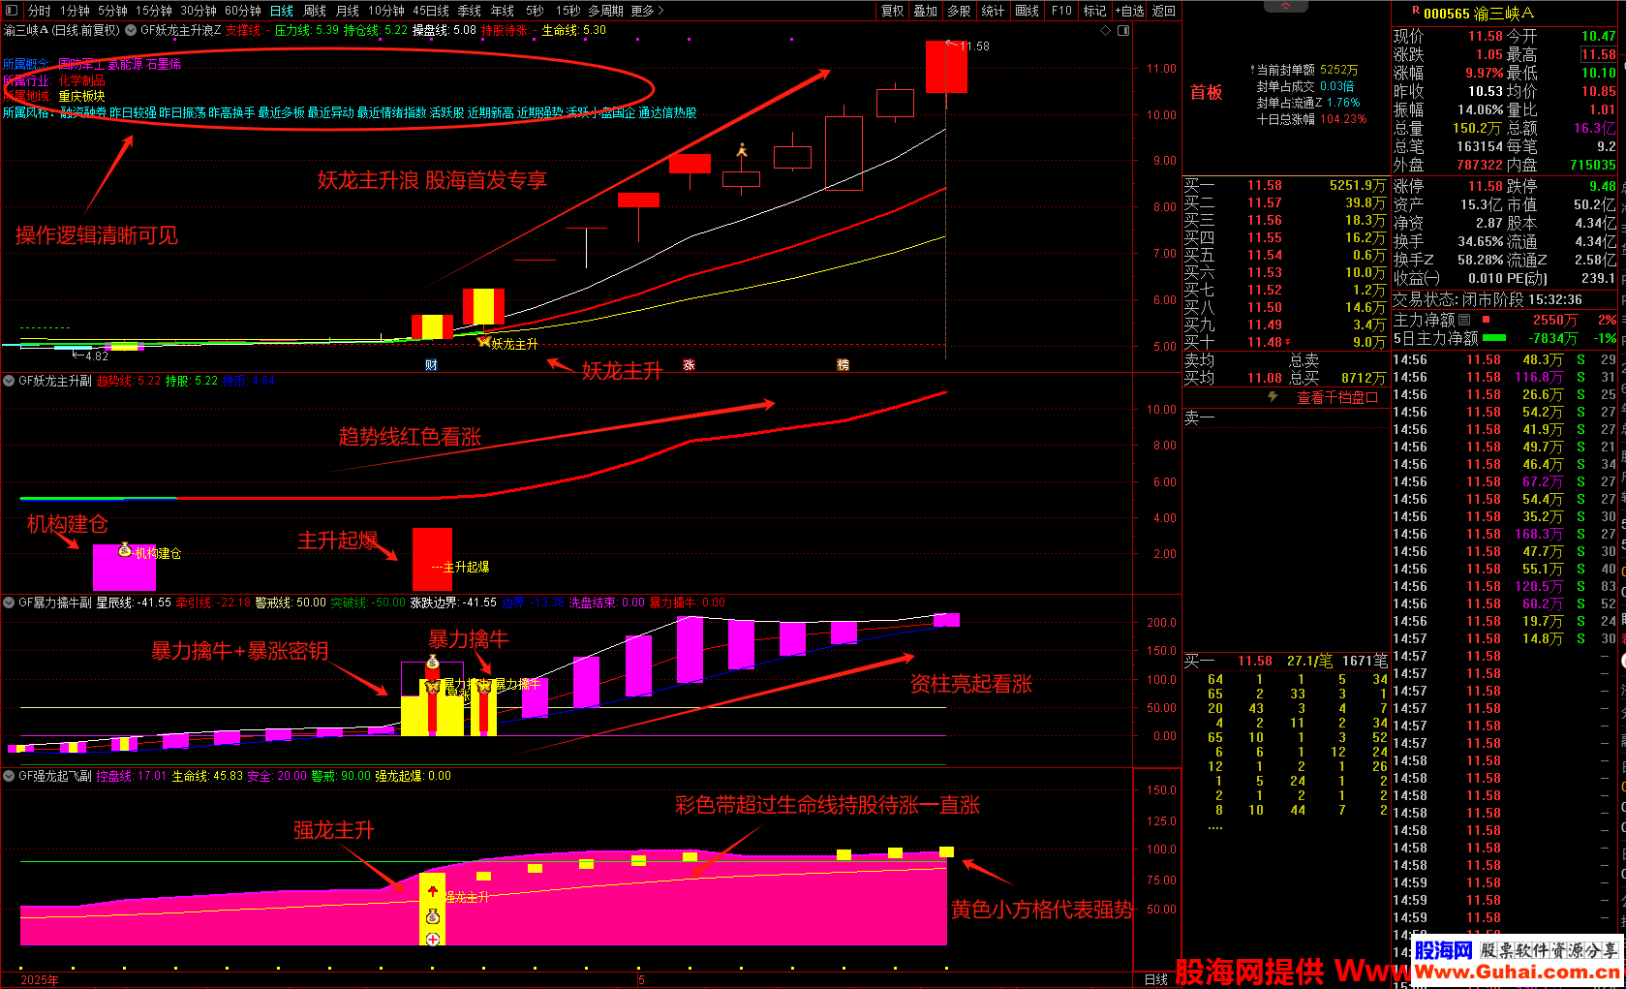The width and height of the screenshot is (1626, 989).
Task: Click the 榜 marker under the chart
Action: [844, 365]
